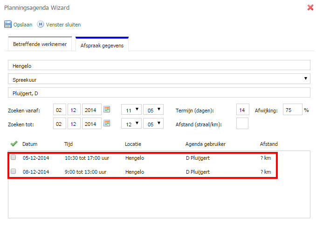
Task: Tick the checkbox for 05-12-2014 appointment
Action: [x=14, y=158]
